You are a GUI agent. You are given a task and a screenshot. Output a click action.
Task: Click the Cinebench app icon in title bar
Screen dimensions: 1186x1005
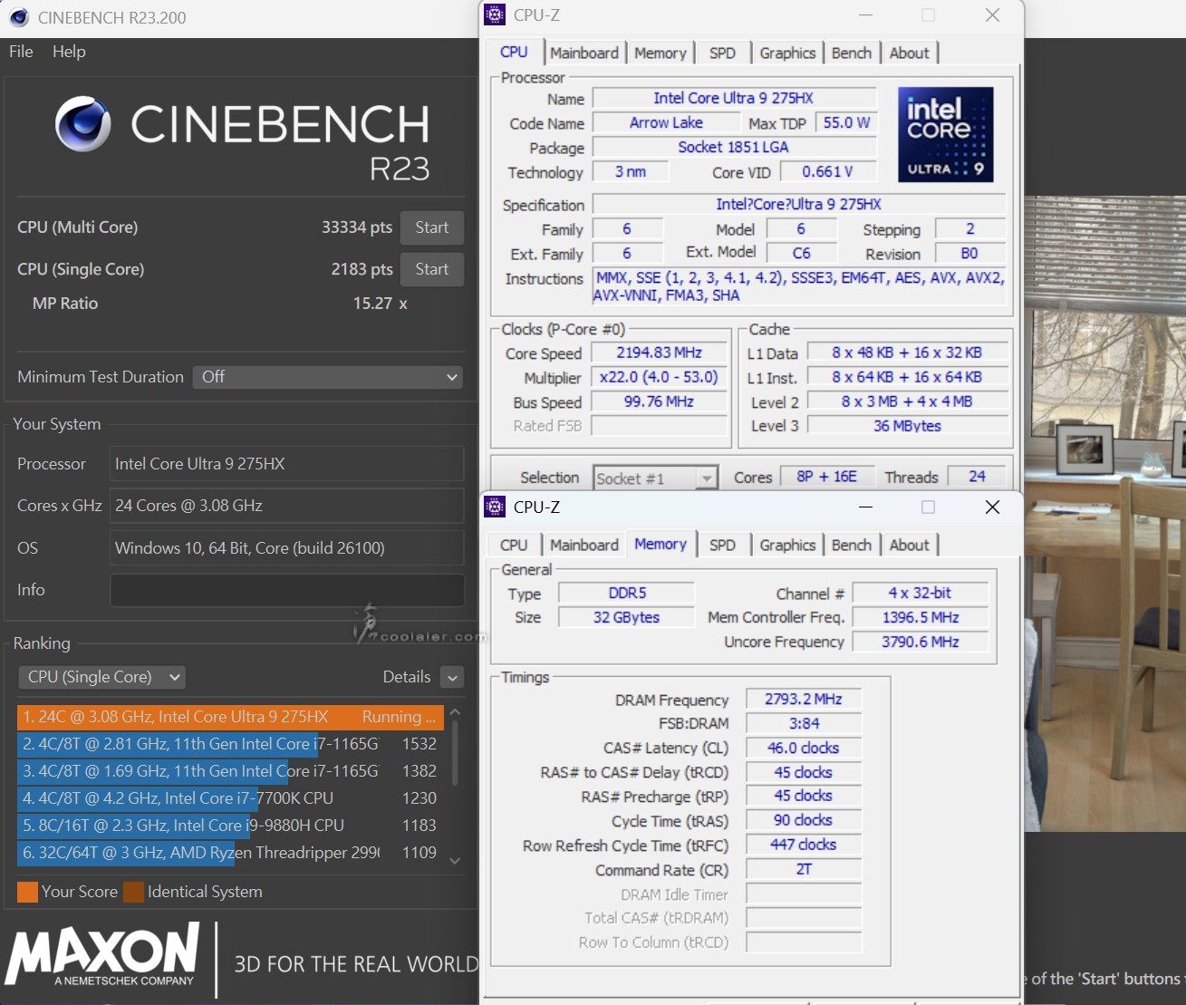(19, 17)
